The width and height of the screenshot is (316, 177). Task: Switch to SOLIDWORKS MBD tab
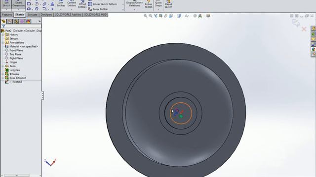click(x=95, y=15)
